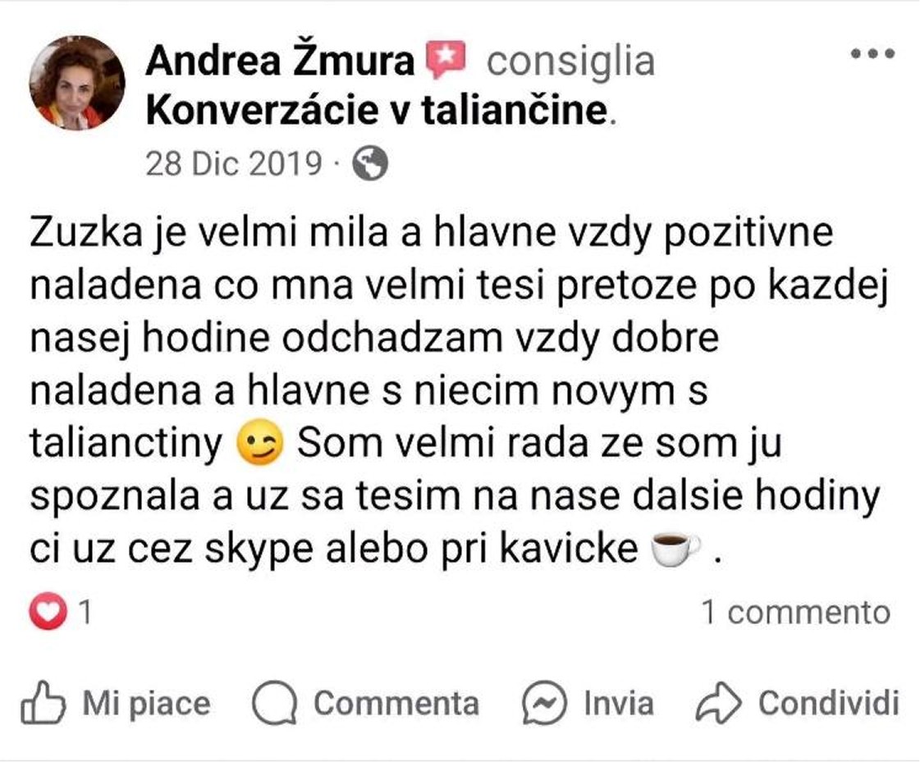Click the recommendation star badge icon
The image size is (920, 762).
point(446,59)
